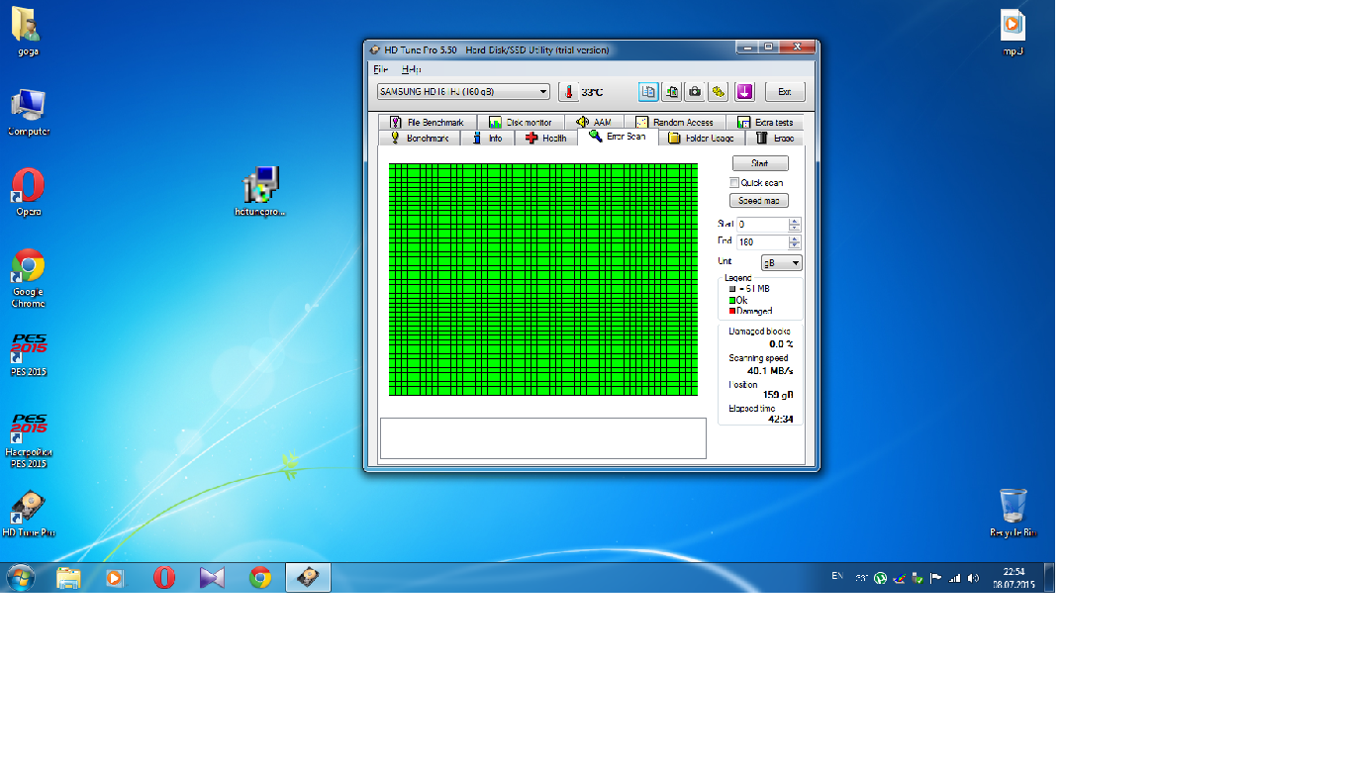Click the red Damaged legend swatch
The width and height of the screenshot is (1352, 760).
pyautogui.click(x=732, y=311)
